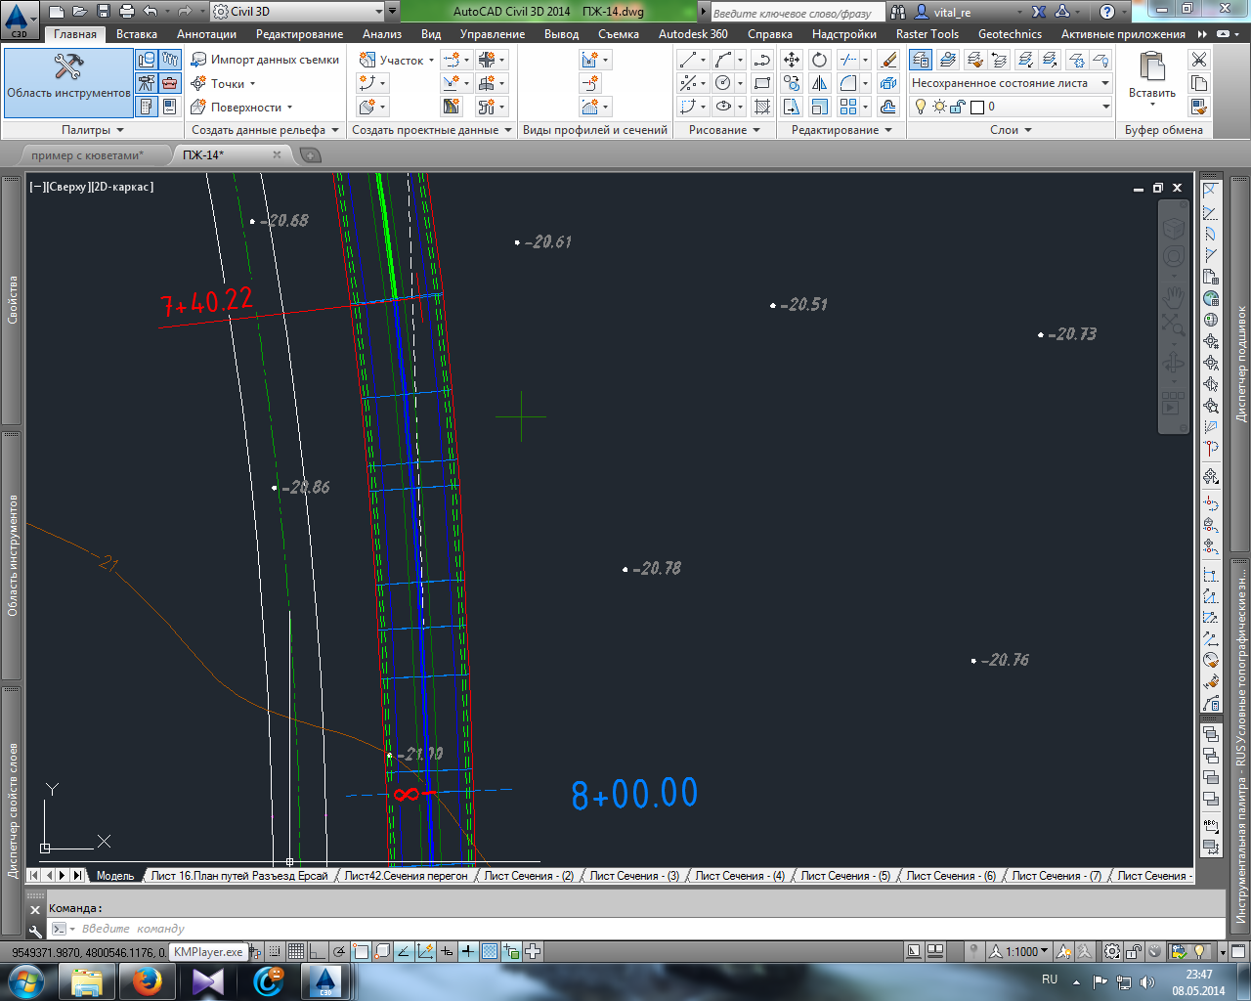The width and height of the screenshot is (1251, 1001).
Task: Select the Hatch tool
Action: tap(762, 107)
